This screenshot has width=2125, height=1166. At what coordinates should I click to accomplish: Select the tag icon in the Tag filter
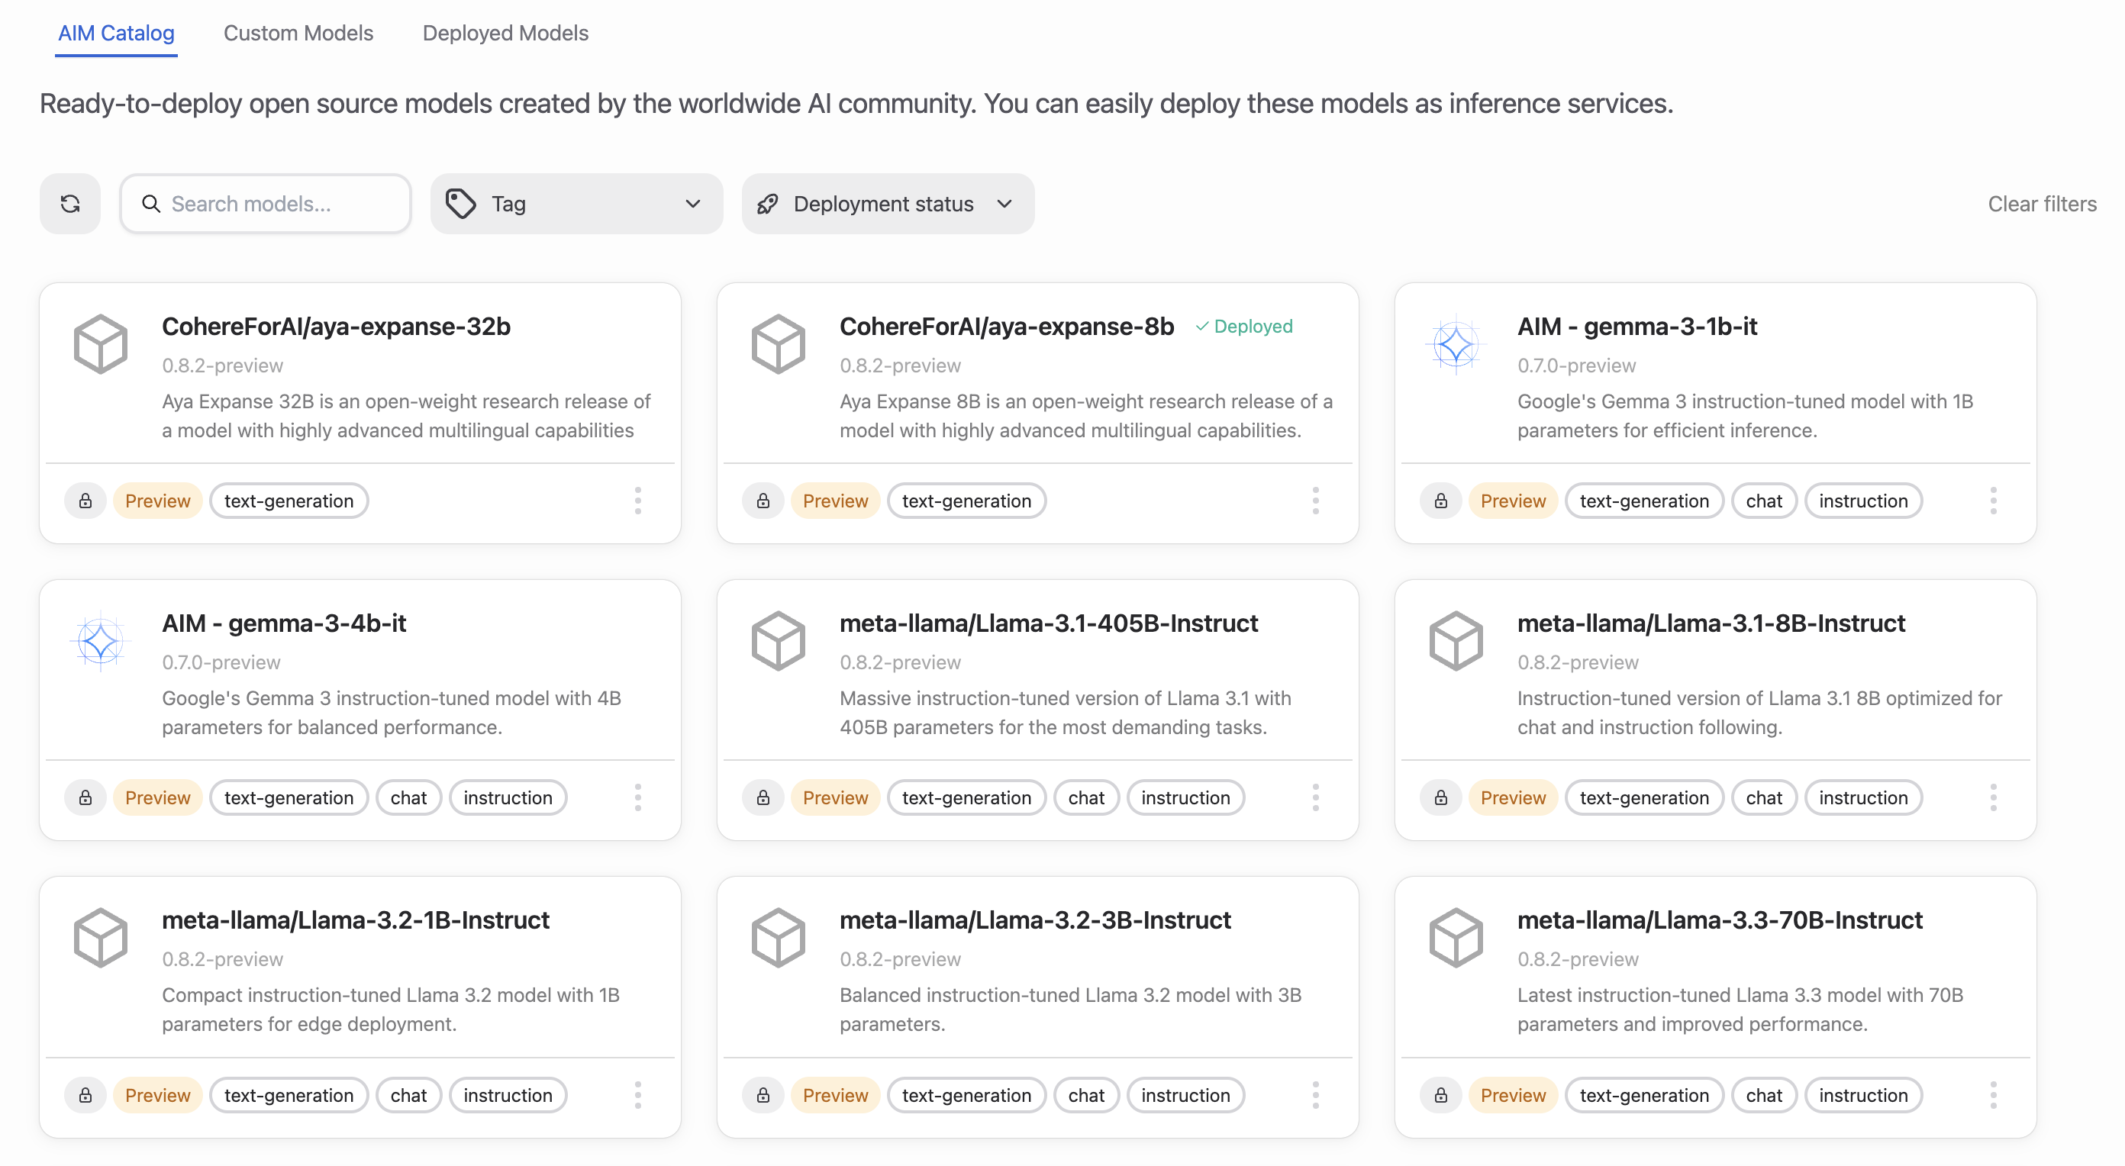(x=462, y=204)
